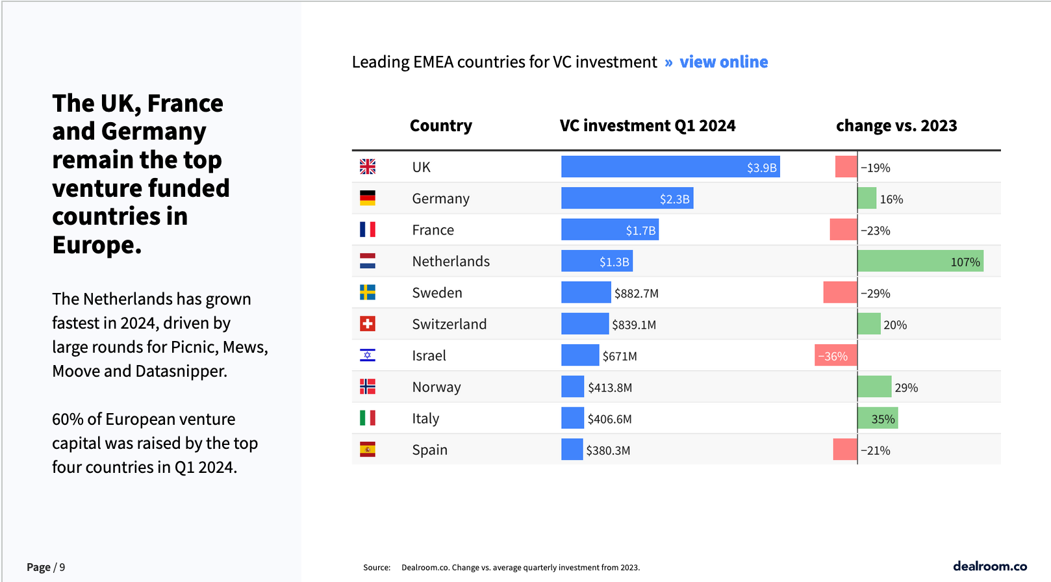This screenshot has height=582, width=1051.
Task: Click the Germany flag icon
Action: (x=368, y=198)
